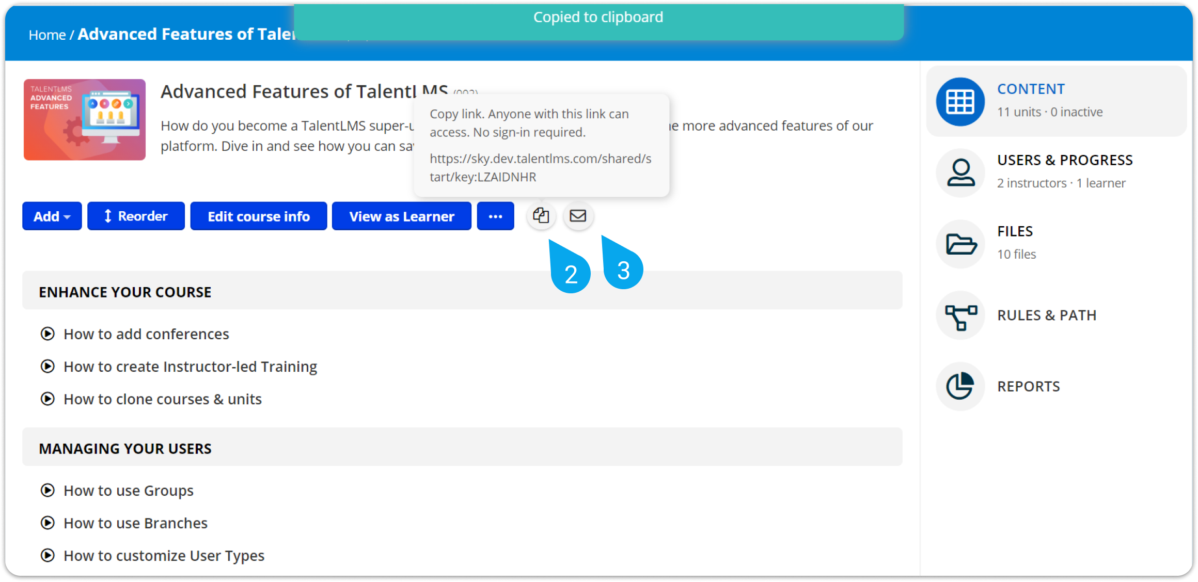This screenshot has height=582, width=1198.
Task: Click play icon beside How to use Groups
Action: click(x=48, y=491)
